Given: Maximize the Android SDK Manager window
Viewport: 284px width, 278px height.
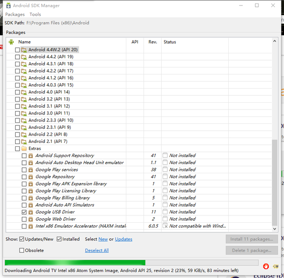Looking at the screenshot, I should tap(257, 5).
